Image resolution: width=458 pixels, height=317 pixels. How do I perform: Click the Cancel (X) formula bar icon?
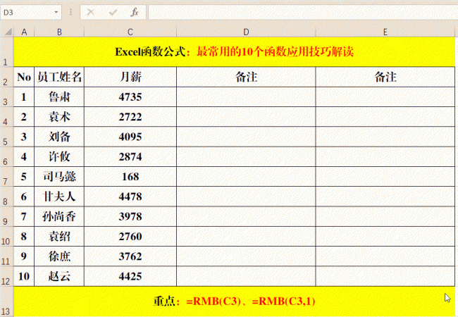[x=91, y=12]
